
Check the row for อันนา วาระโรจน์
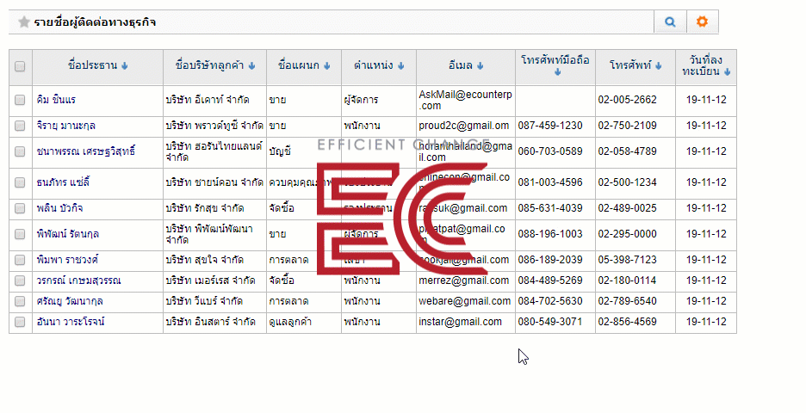coord(20,322)
